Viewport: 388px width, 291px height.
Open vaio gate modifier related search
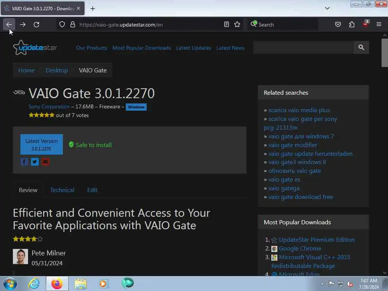tap(293, 145)
